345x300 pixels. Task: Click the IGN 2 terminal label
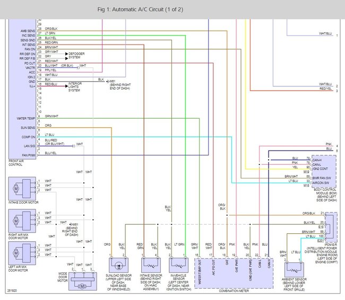click(31, 77)
